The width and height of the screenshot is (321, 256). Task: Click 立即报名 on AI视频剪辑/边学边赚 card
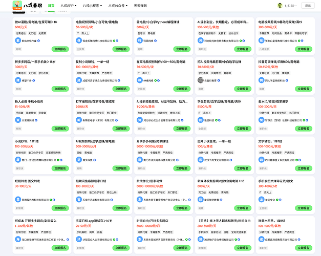[x=121, y=168]
